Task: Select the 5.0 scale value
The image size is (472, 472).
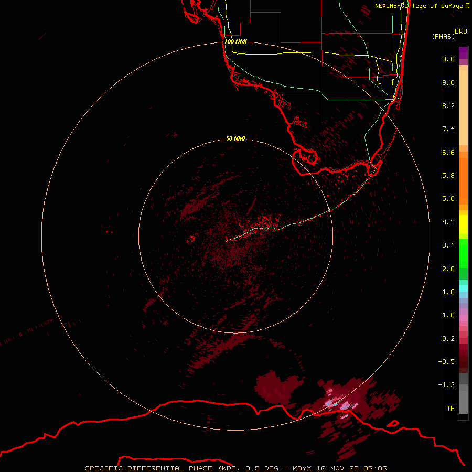Action: pyautogui.click(x=448, y=199)
